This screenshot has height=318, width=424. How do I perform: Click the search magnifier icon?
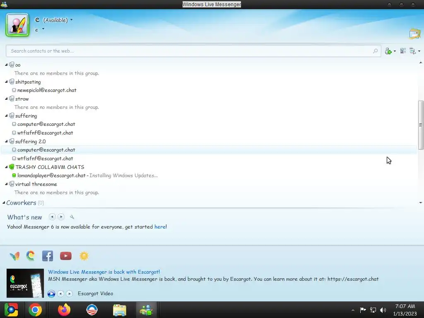(x=375, y=51)
